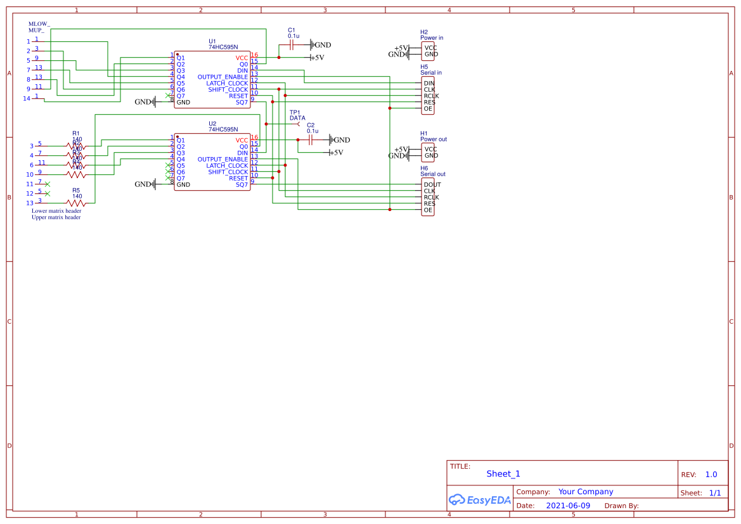Click the Sheet_1 title text
Image resolution: width=741 pixels, height=524 pixels.
pos(503,474)
